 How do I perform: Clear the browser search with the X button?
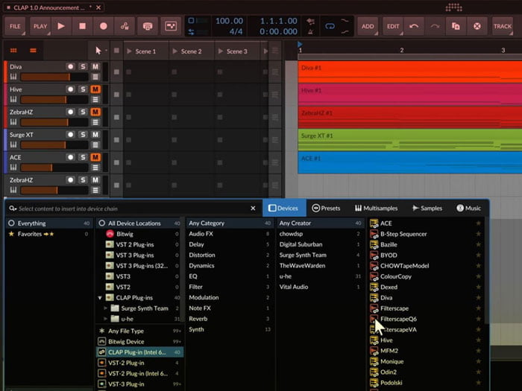coord(253,208)
